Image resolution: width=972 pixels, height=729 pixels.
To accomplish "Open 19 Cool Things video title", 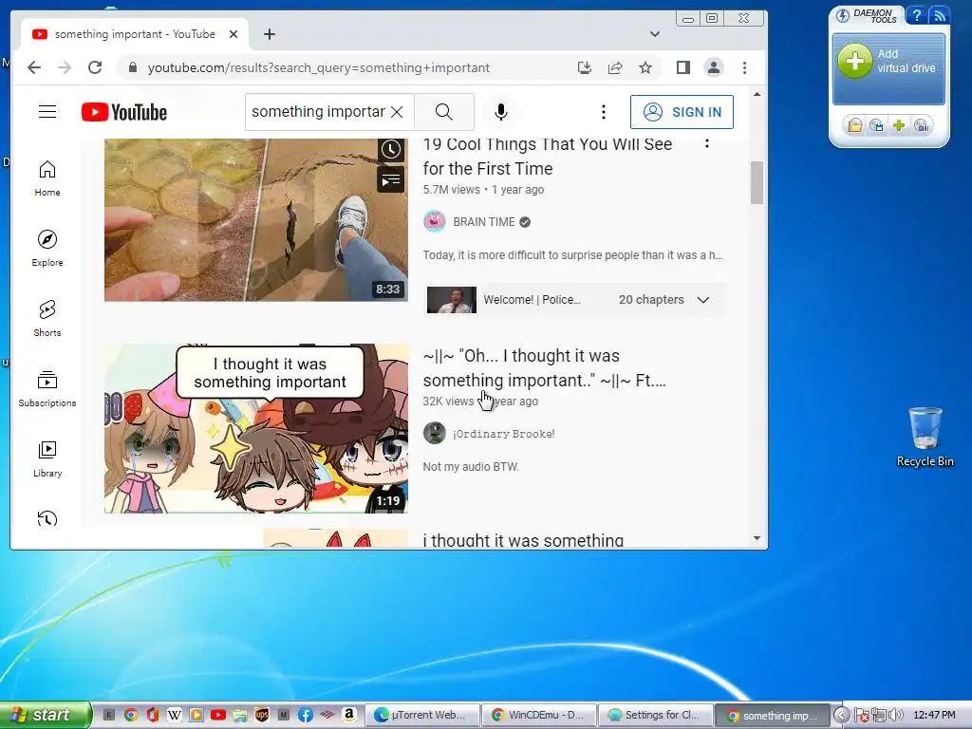I will (x=548, y=157).
